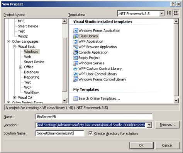Select WCF project type
This screenshot has width=183, height=153.
click(x=28, y=87)
